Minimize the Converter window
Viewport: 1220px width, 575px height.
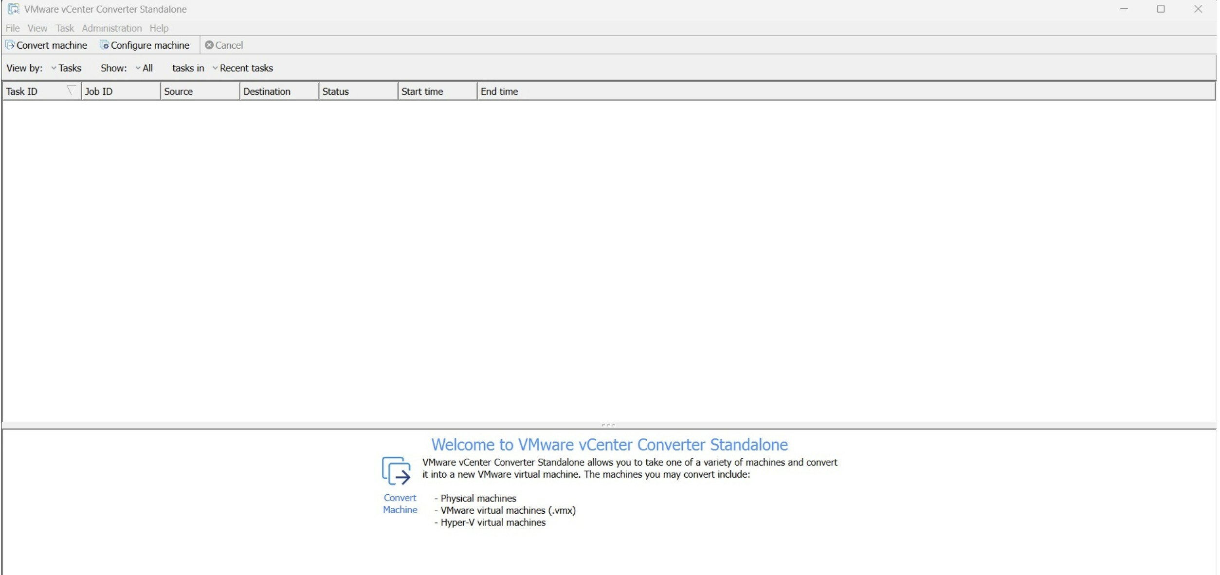click(x=1124, y=9)
